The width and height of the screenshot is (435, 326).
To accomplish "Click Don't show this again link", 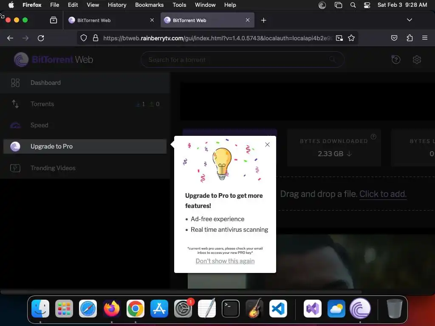I will (x=225, y=261).
